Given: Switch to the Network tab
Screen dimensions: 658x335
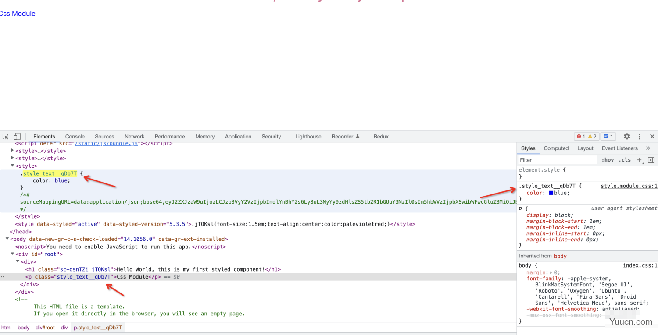Looking at the screenshot, I should point(134,137).
